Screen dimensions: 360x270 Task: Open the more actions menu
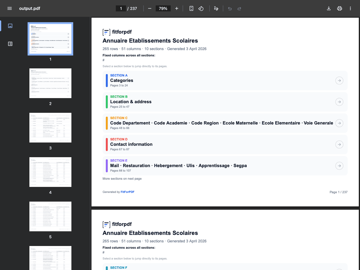[x=350, y=8]
